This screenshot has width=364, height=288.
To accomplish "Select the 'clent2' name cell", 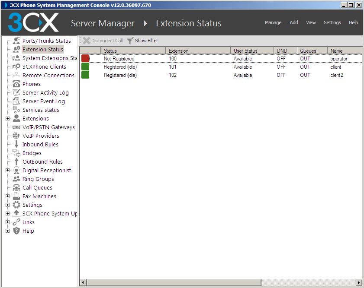I will pyautogui.click(x=337, y=75).
